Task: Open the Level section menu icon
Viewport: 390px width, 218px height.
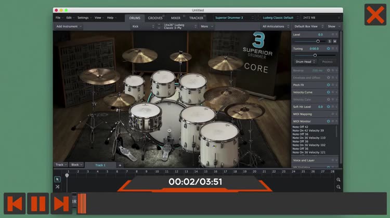Action: tap(333, 34)
